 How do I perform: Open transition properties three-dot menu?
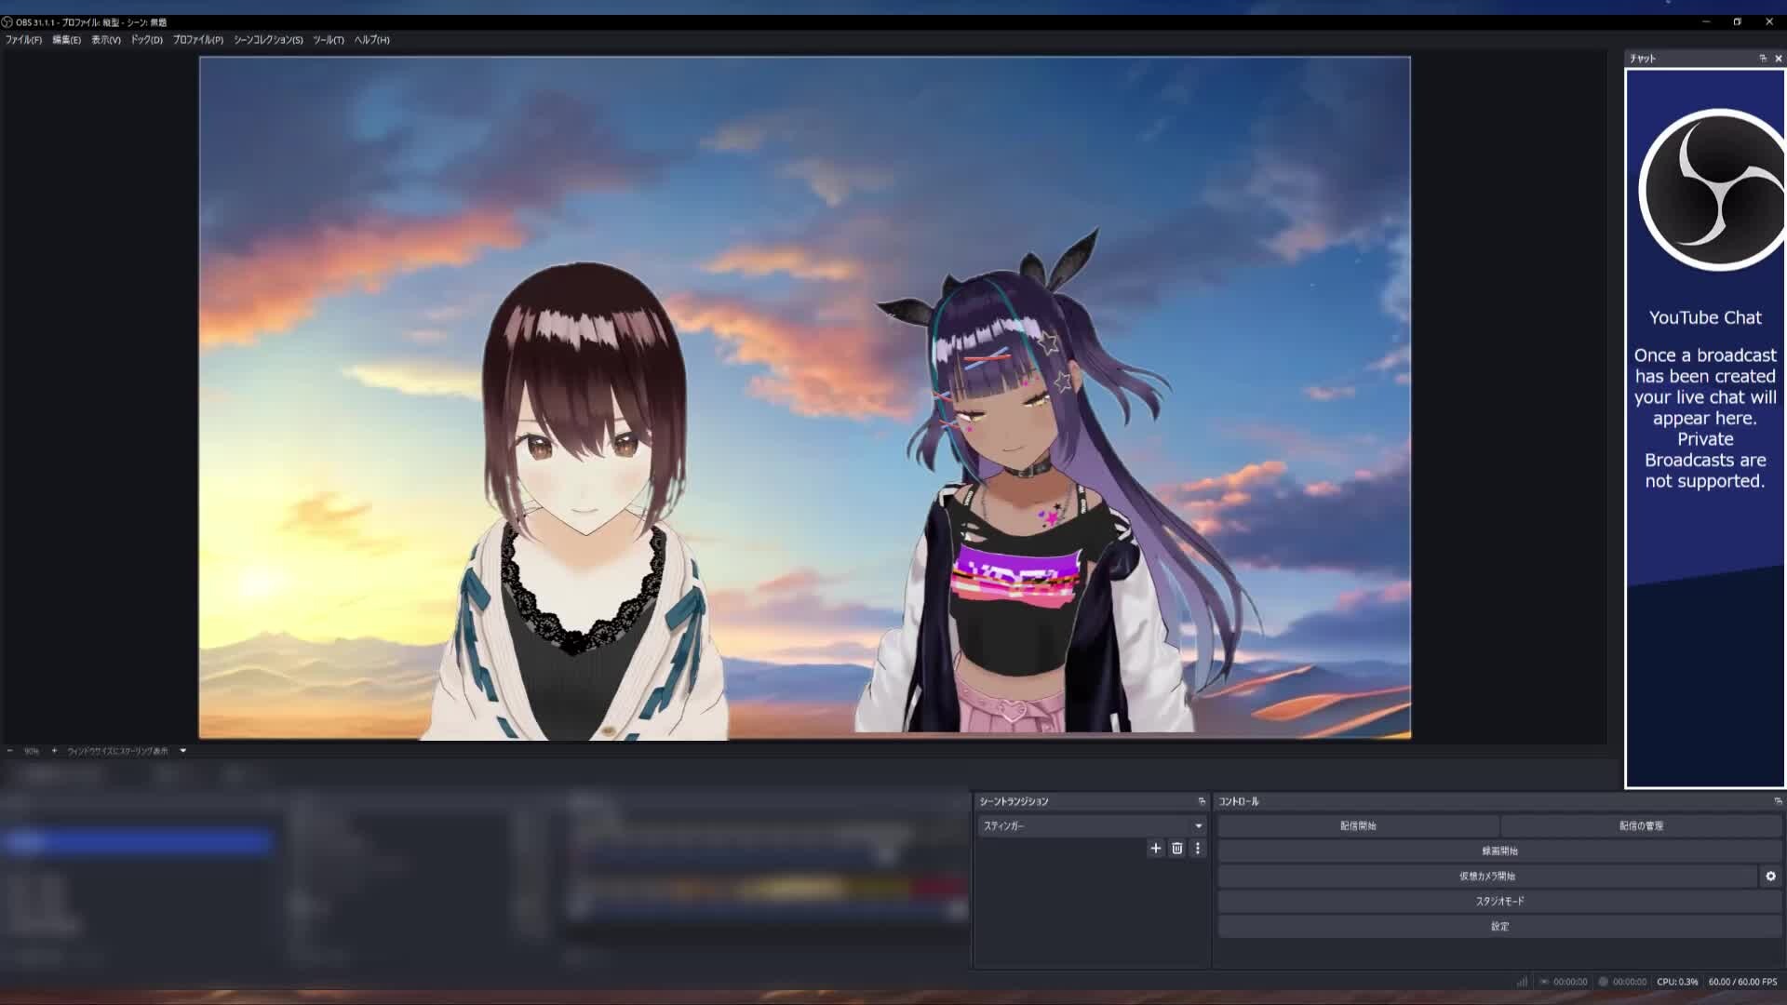[x=1198, y=848]
